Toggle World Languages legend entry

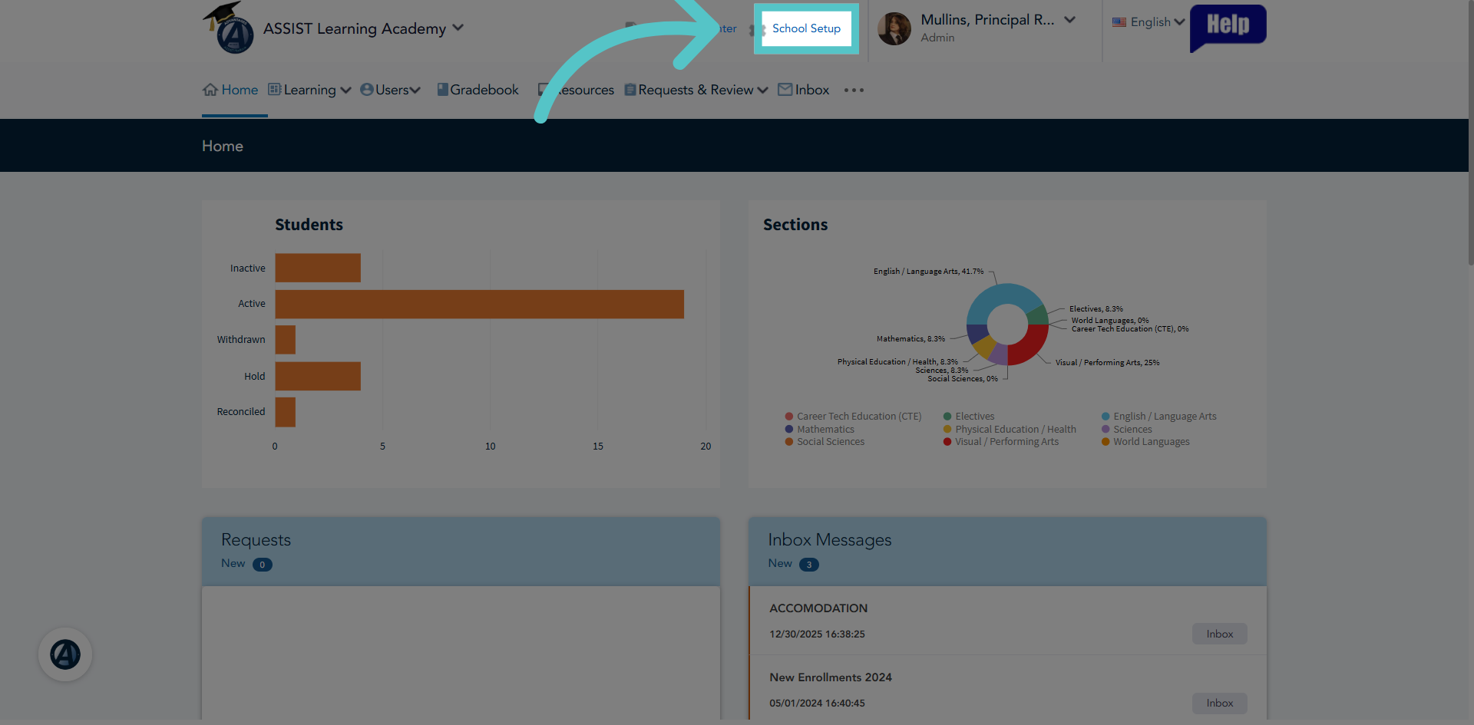(1145, 442)
